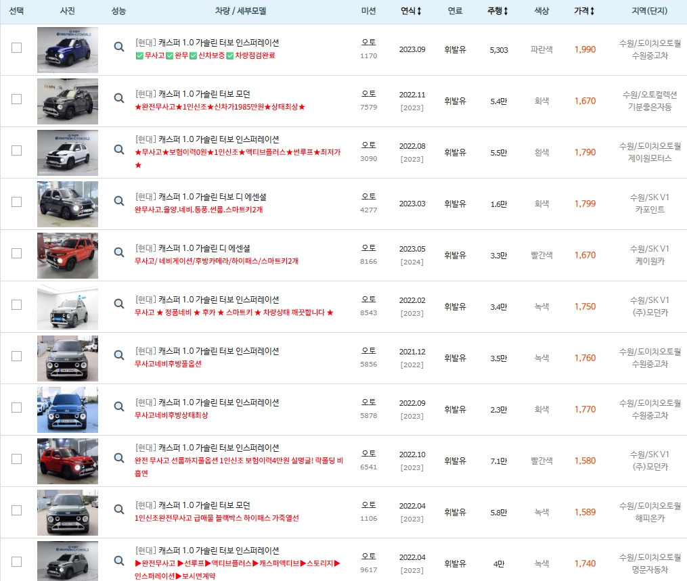Click region 수원/SK V1 카포인트
Image resolution: width=687 pixels, height=581 pixels.
click(x=650, y=204)
